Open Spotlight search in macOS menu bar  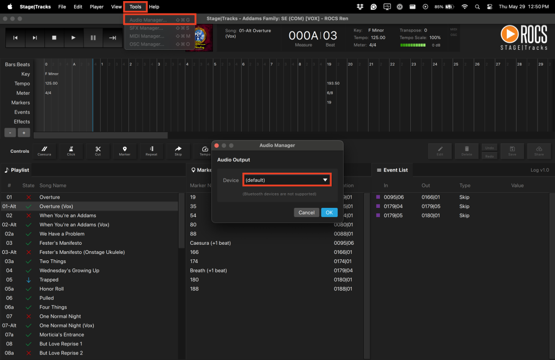pyautogui.click(x=477, y=6)
